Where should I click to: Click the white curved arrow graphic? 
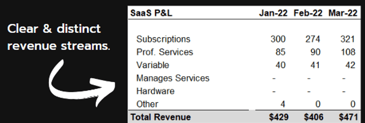(x=82, y=83)
